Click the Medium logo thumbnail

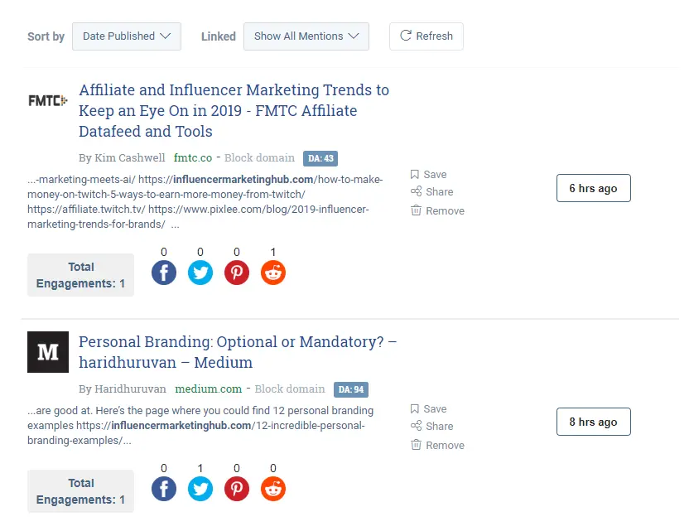(48, 352)
